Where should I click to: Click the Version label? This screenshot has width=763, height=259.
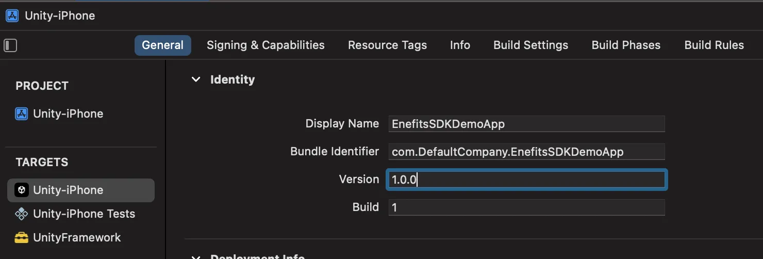[x=359, y=180]
